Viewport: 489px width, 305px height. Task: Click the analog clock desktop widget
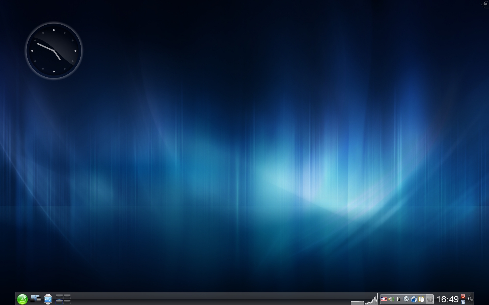tap(54, 51)
